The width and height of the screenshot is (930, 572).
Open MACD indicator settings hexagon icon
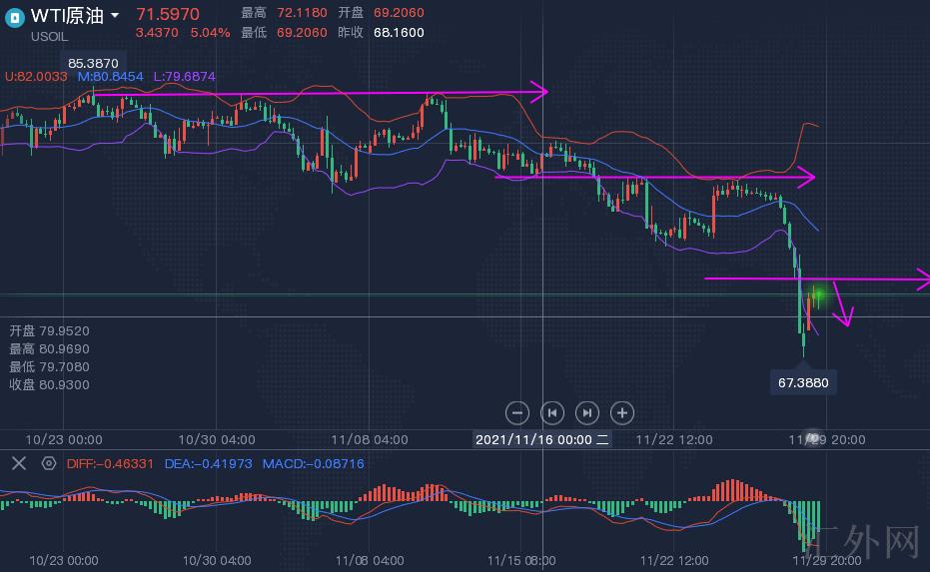pos(48,463)
